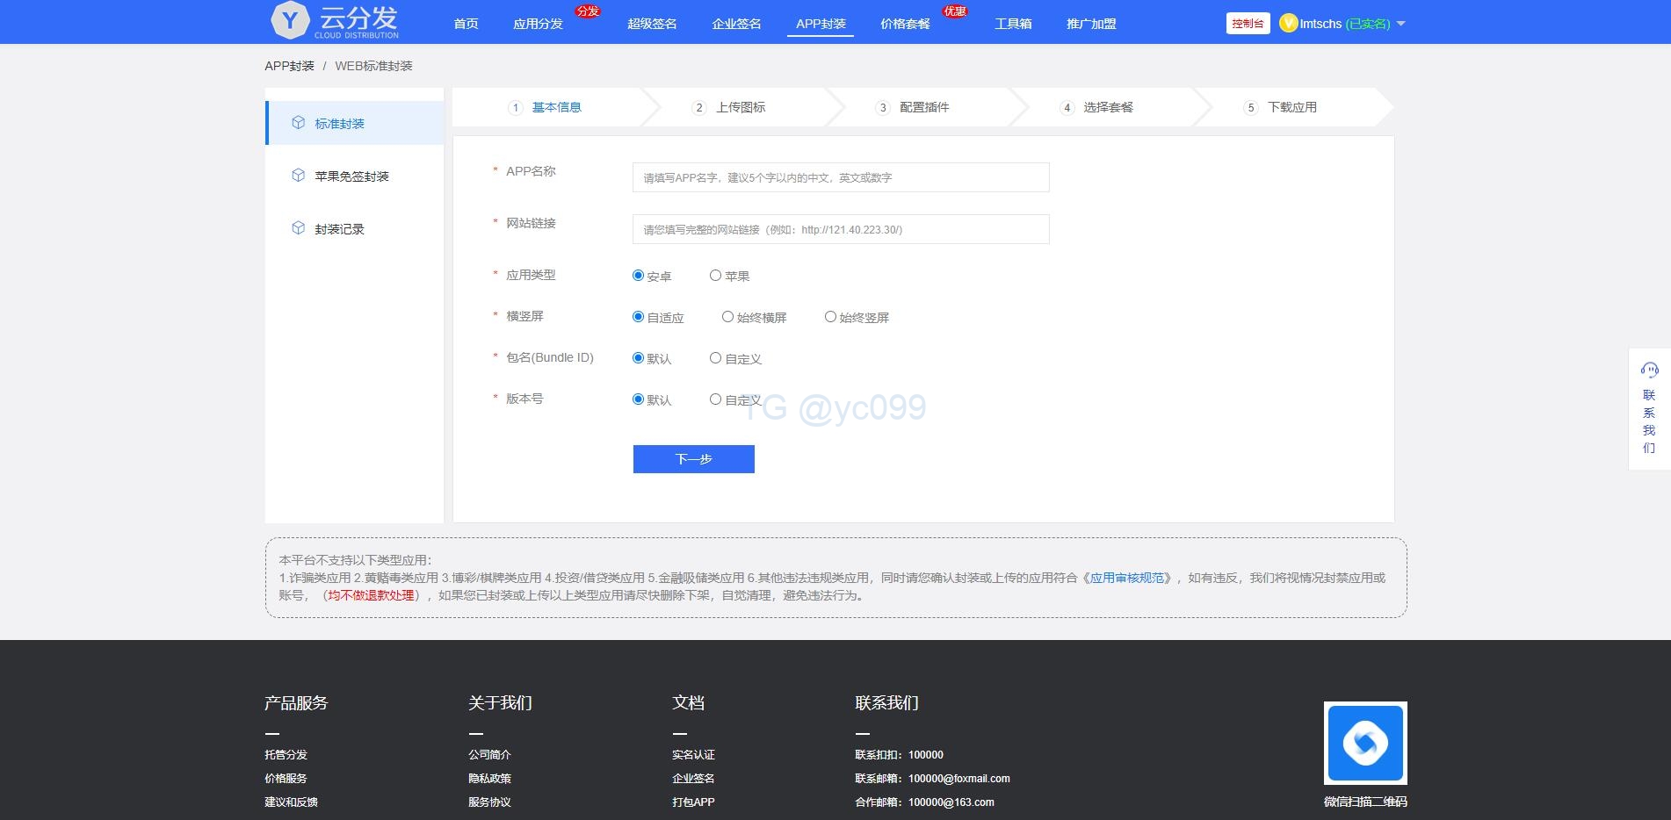Click the WeChat QR code image in footer
1671x820 pixels.
pos(1364,742)
